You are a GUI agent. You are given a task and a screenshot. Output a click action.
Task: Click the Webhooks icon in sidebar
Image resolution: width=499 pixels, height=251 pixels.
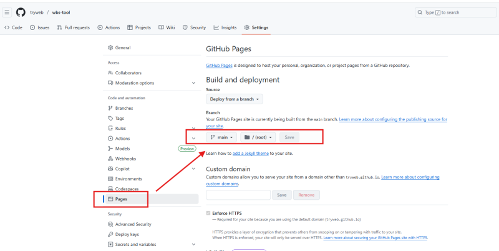[x=110, y=159]
